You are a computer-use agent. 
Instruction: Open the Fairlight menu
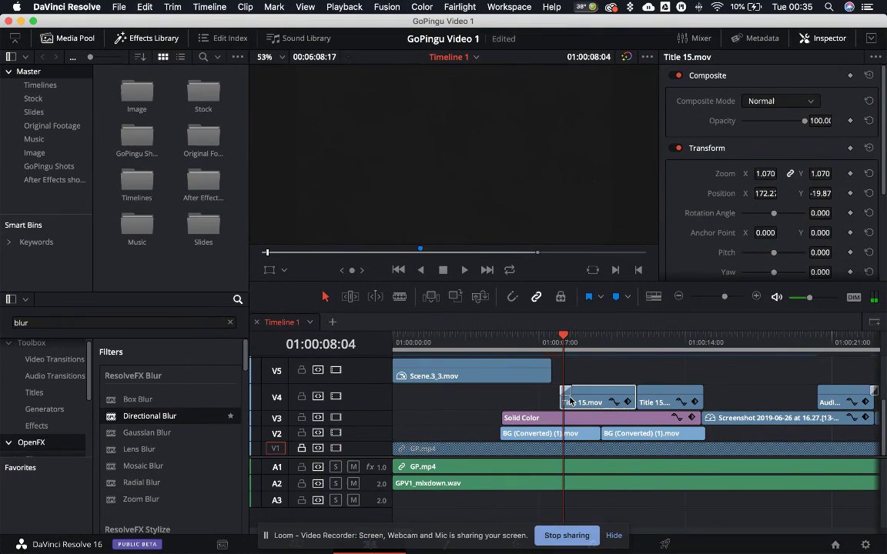coord(460,7)
